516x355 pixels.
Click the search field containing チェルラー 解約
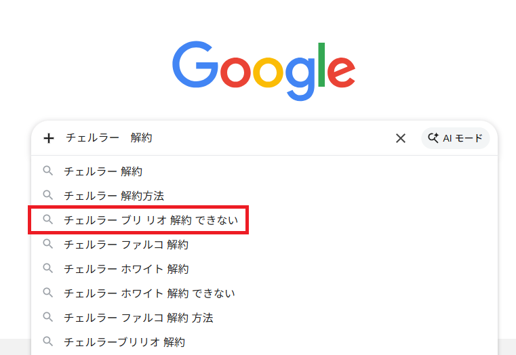coord(224,138)
